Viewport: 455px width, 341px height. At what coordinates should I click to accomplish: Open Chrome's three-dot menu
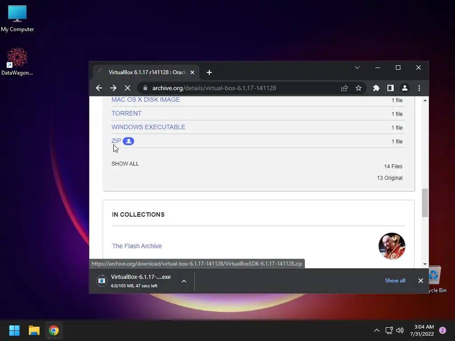click(419, 88)
